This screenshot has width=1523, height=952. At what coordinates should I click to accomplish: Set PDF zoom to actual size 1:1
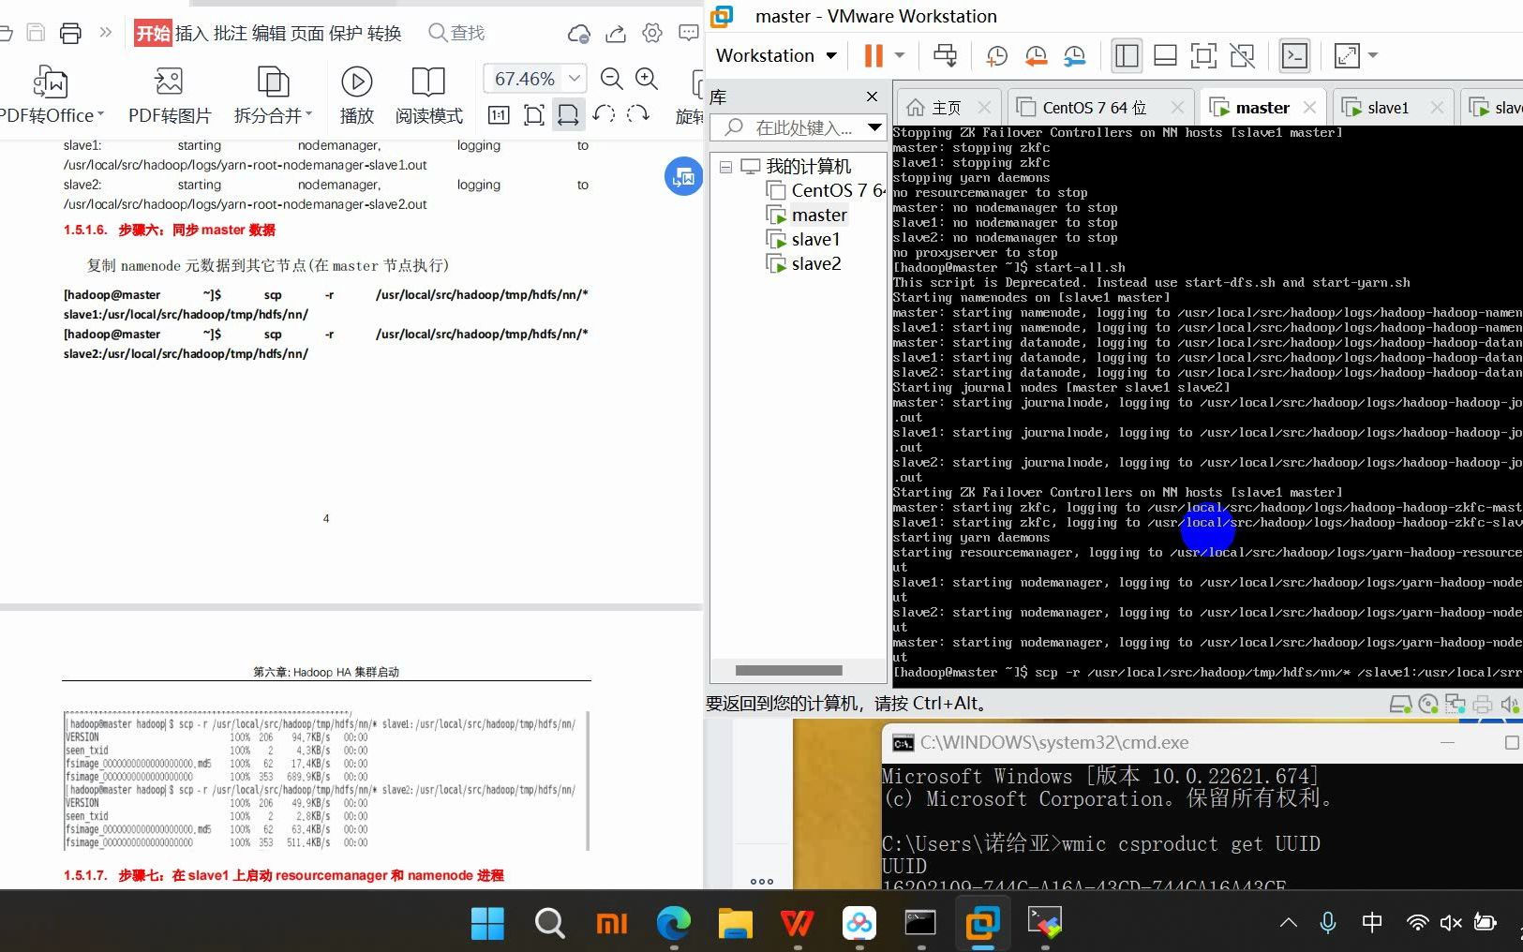(499, 114)
